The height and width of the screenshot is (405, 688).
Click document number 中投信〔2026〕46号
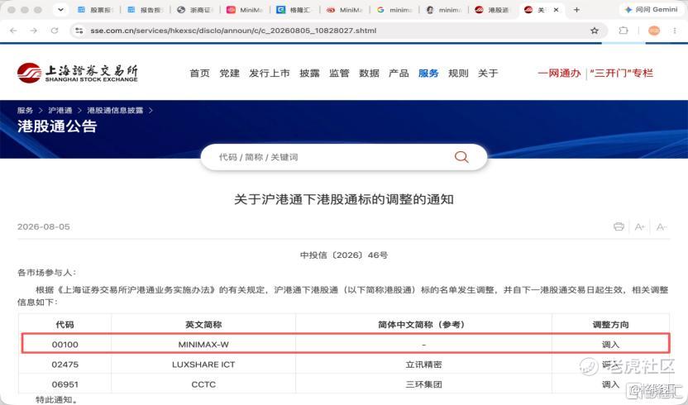344,255
